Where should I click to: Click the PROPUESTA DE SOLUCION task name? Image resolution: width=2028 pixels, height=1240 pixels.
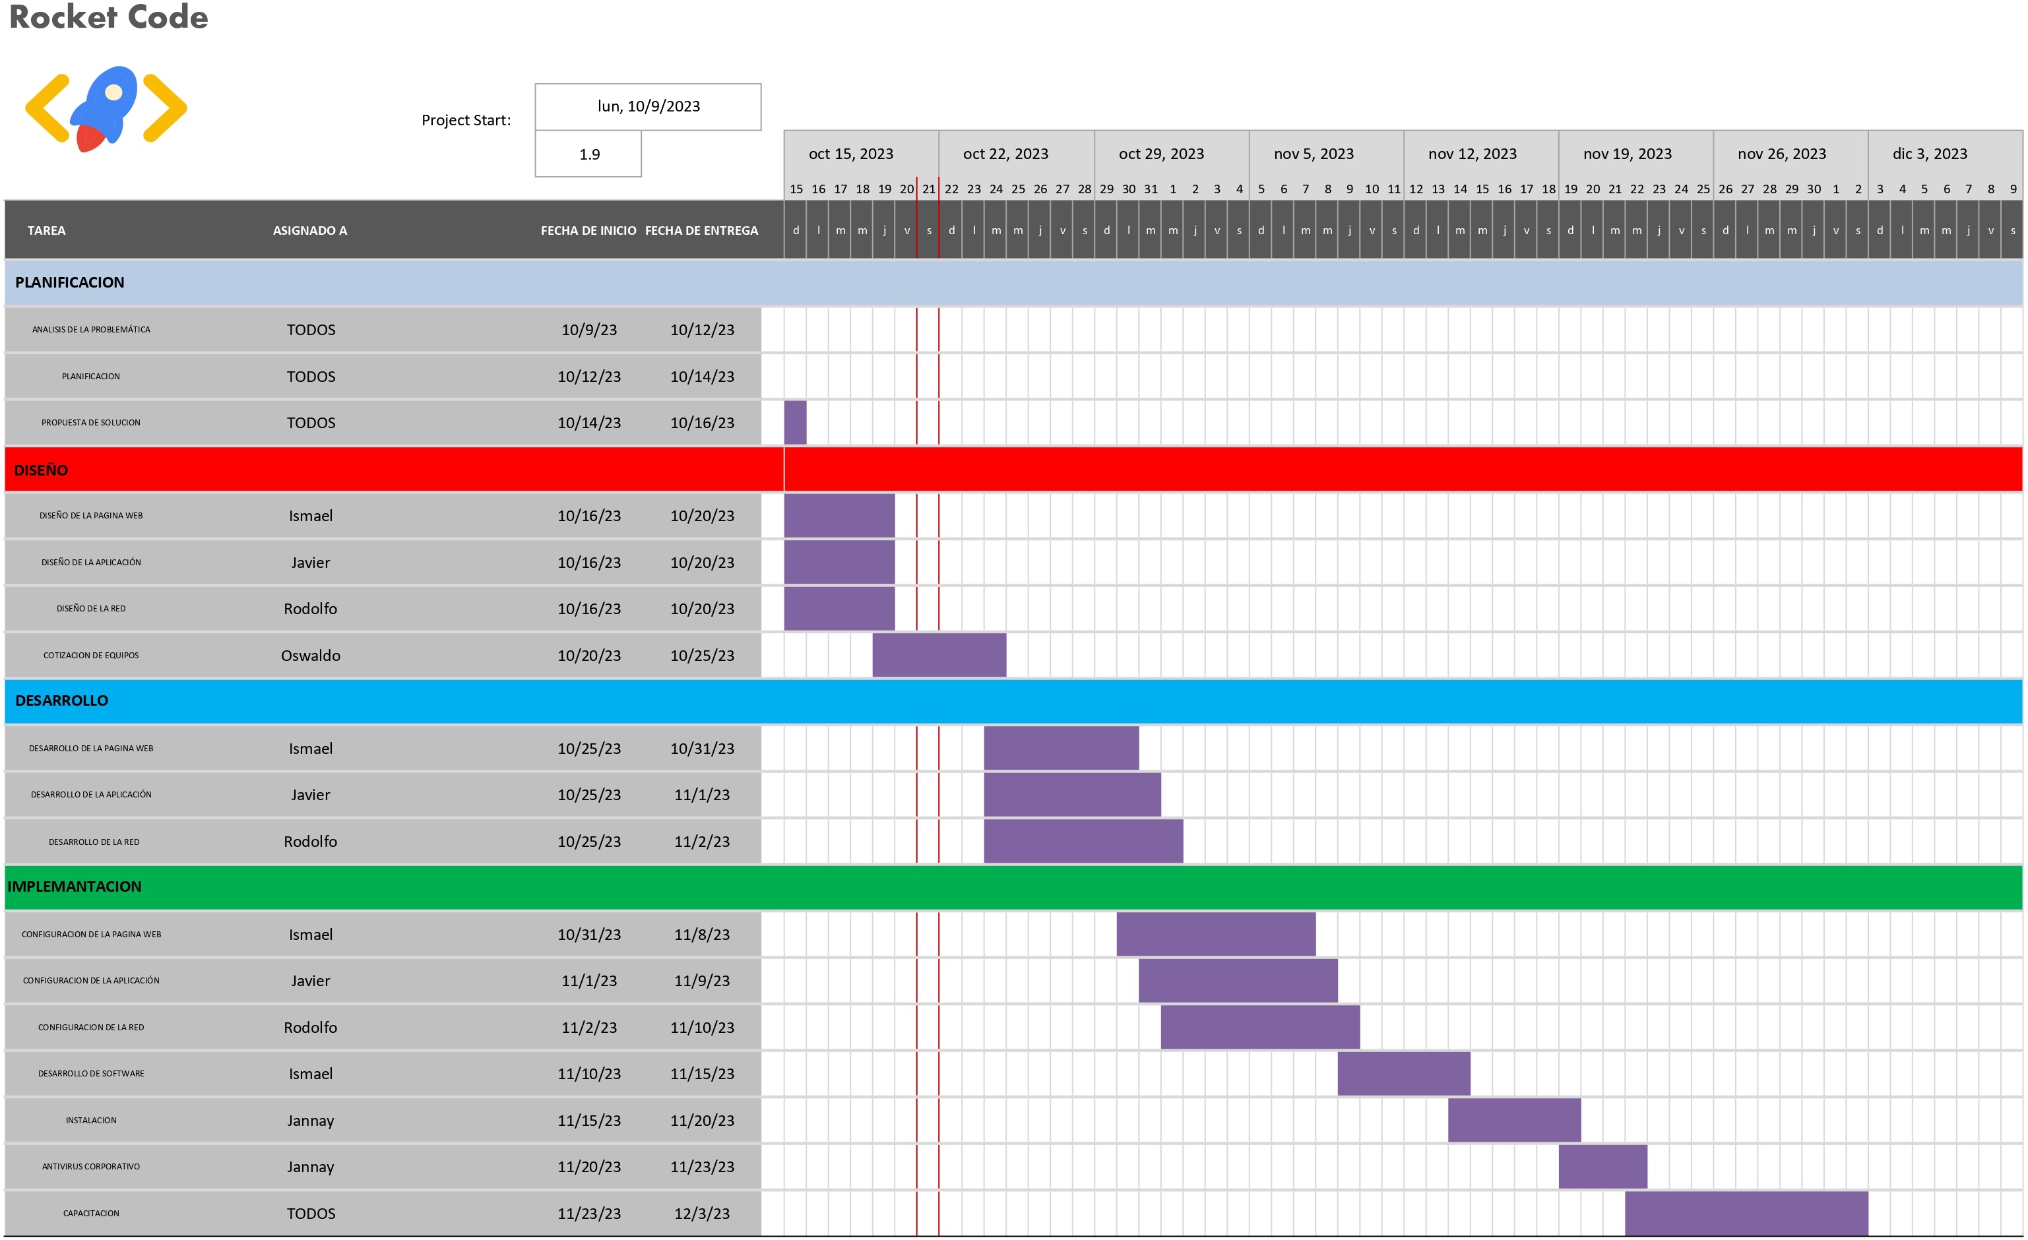click(91, 422)
